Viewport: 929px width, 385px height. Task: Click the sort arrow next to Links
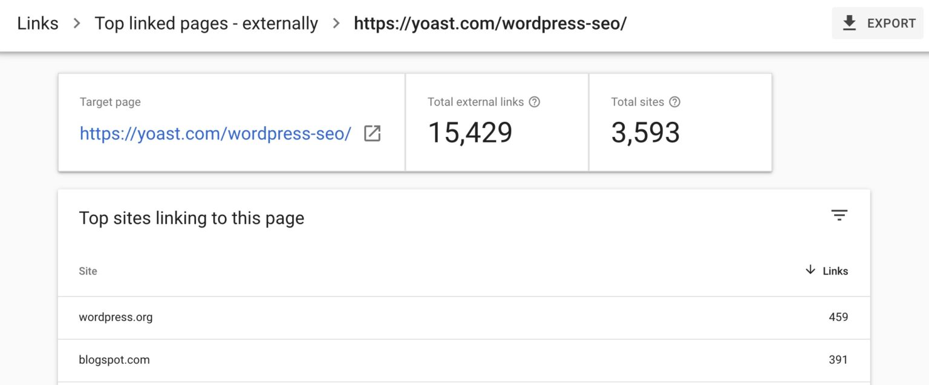[810, 270]
